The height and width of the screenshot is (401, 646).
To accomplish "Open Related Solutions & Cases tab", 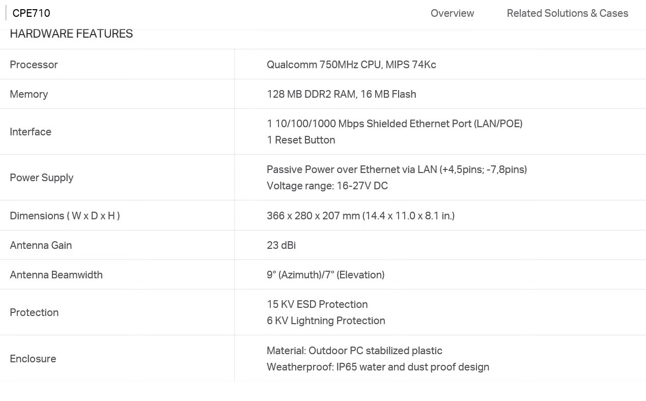I will point(567,13).
